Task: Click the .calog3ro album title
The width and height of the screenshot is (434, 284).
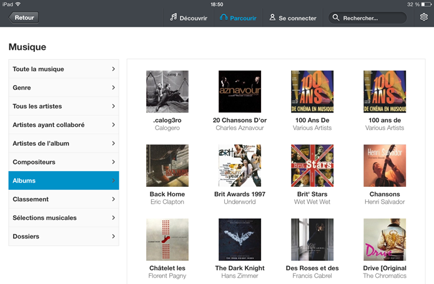Action: click(167, 120)
